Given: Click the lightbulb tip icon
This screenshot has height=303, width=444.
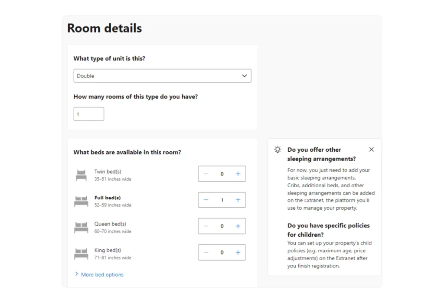Looking at the screenshot, I should click(277, 150).
